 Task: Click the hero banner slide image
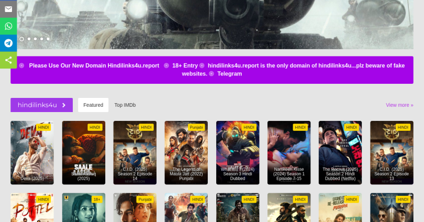click(x=215, y=24)
